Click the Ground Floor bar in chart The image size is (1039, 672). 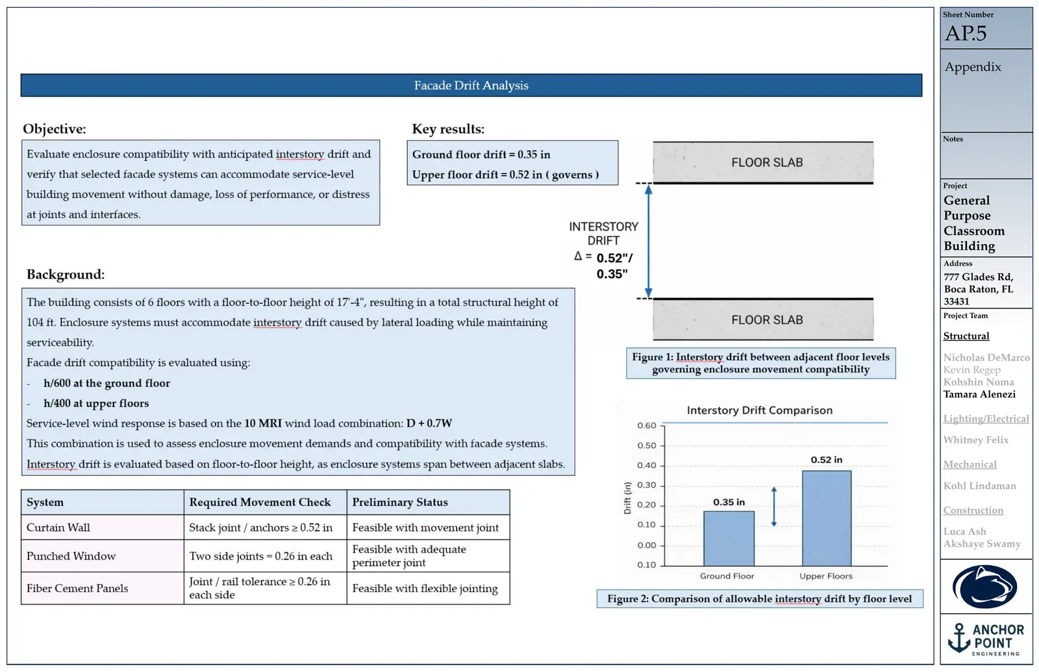pyautogui.click(x=729, y=538)
